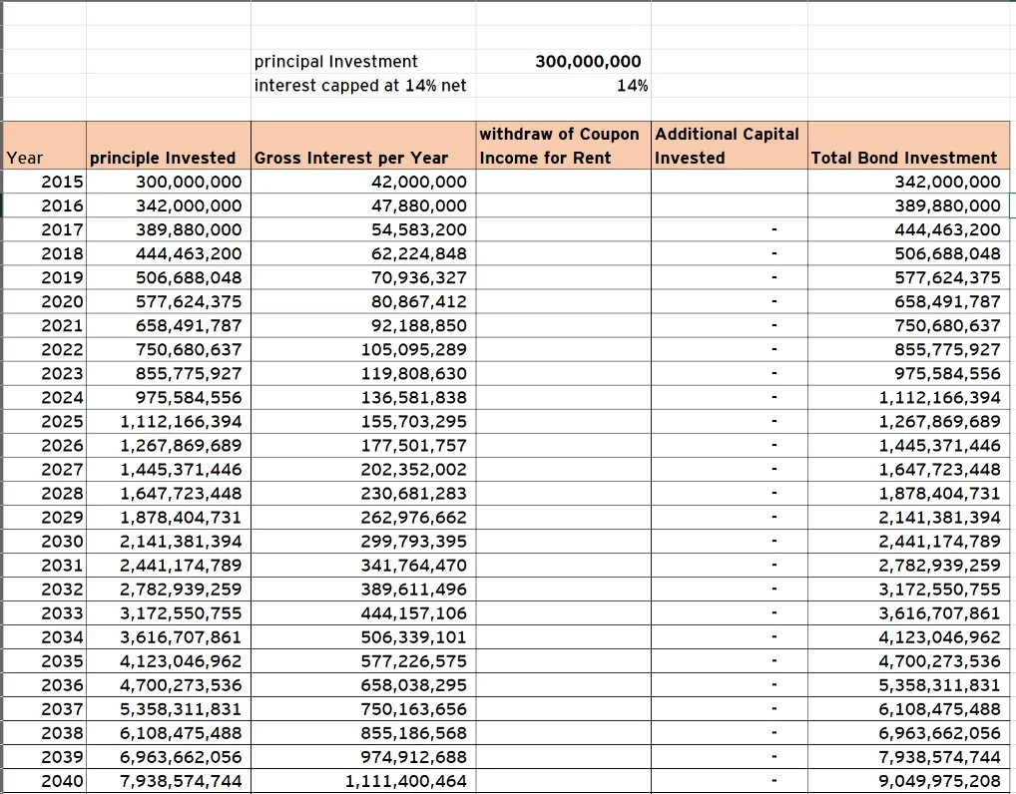Select gross interest 1,111,400,464 cell
1016x794 pixels.
click(x=363, y=781)
